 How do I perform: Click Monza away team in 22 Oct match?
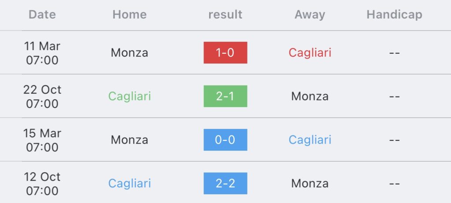click(310, 96)
